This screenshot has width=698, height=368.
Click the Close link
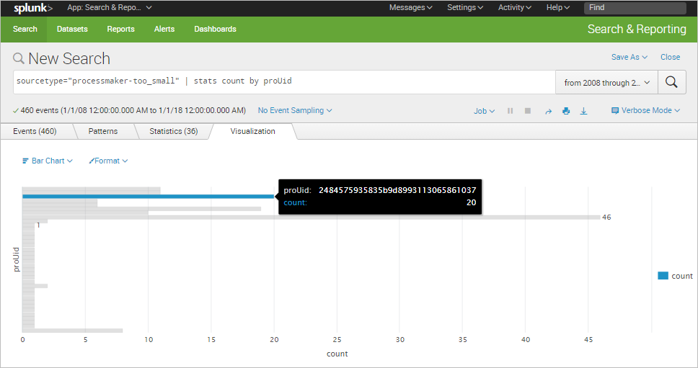(x=670, y=57)
